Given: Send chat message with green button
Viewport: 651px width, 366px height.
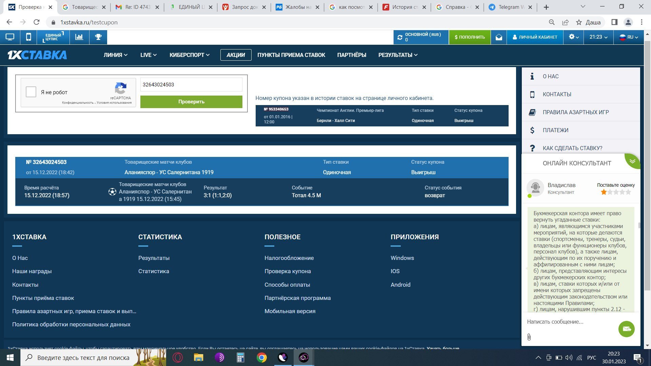Looking at the screenshot, I should click(626, 329).
